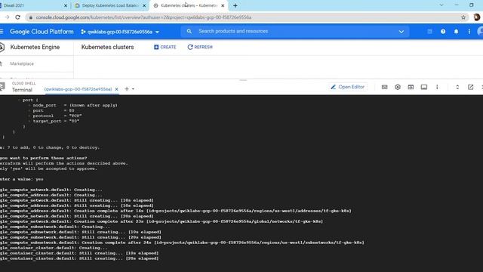Open the Chrome tab search chevron
483x272 pixels.
[x=441, y=5]
